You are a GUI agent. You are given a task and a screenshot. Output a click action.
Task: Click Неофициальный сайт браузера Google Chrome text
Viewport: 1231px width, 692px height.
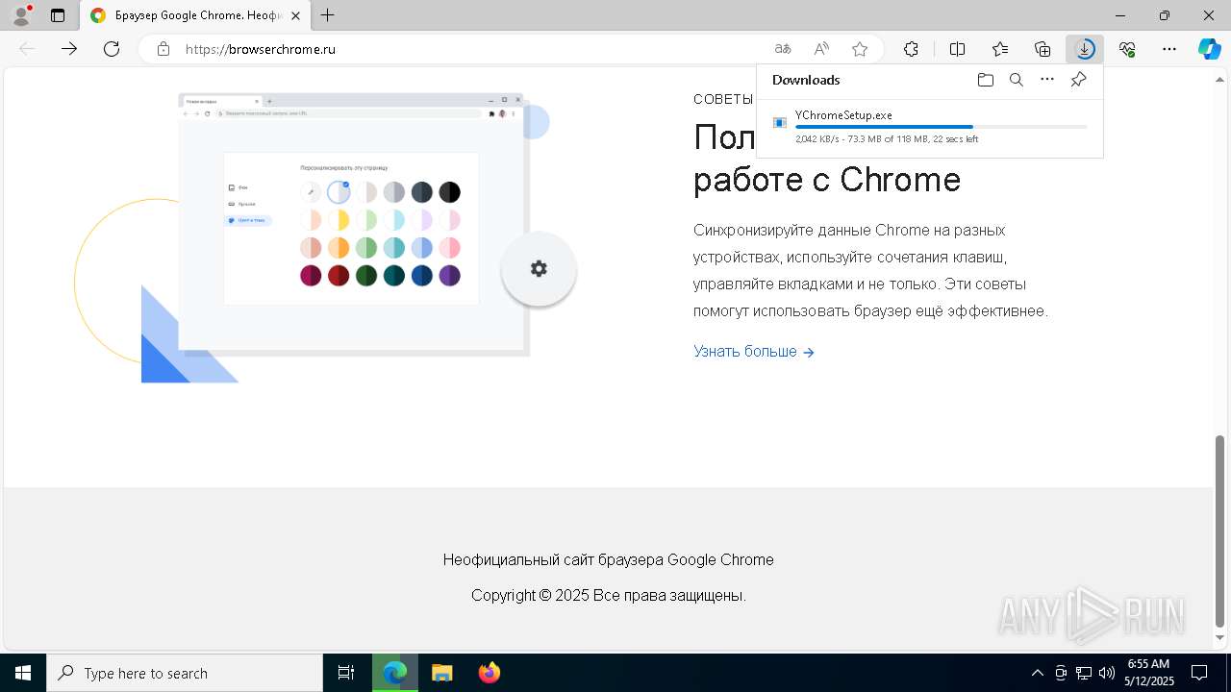[x=608, y=559]
